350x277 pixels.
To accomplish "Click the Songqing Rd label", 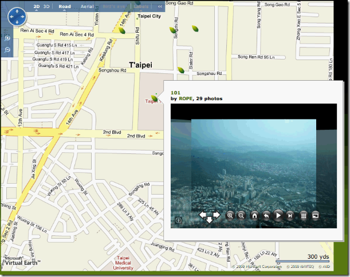I will (x=139, y=189).
